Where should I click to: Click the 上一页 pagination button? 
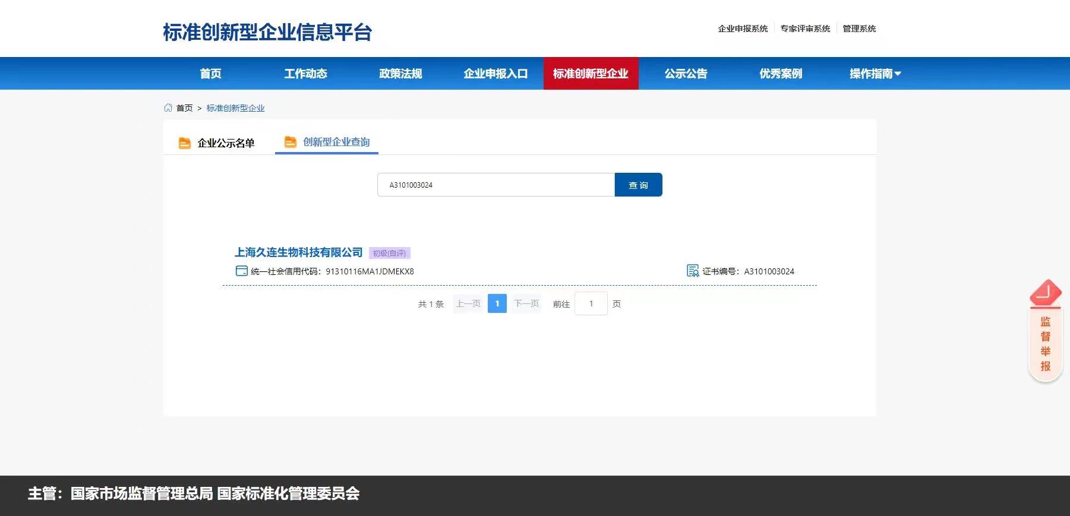468,303
